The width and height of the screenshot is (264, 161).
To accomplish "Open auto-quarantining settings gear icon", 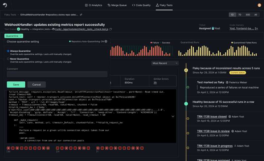I will coord(106,41).
